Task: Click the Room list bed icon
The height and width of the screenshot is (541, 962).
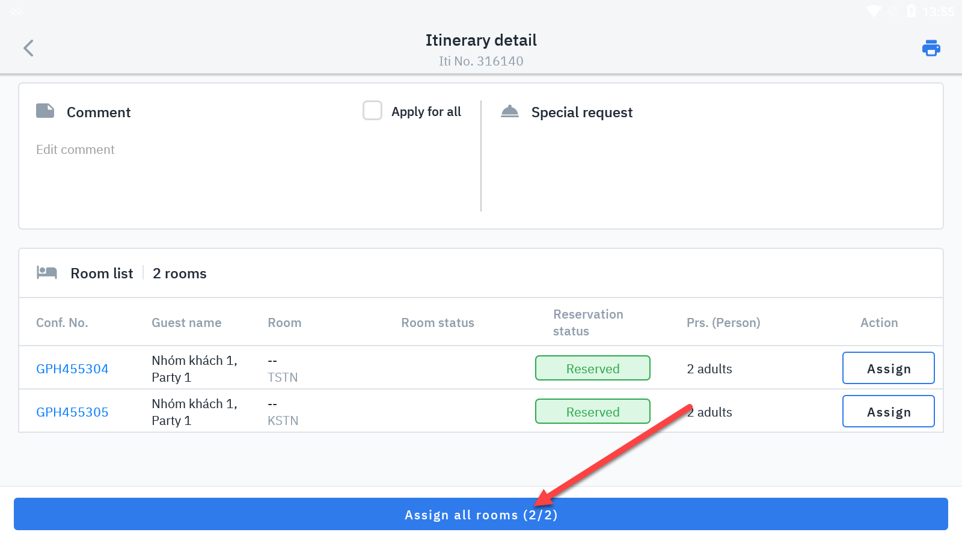Action: tap(47, 273)
